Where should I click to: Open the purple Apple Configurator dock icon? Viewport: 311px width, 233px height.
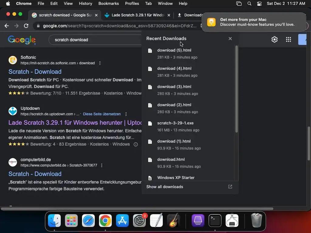click(198, 221)
